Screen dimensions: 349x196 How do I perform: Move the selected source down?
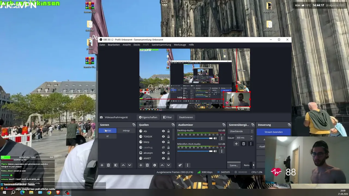pyautogui.click(x=169, y=165)
